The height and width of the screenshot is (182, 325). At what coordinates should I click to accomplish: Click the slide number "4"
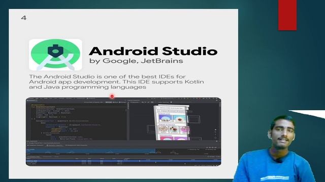(24, 18)
